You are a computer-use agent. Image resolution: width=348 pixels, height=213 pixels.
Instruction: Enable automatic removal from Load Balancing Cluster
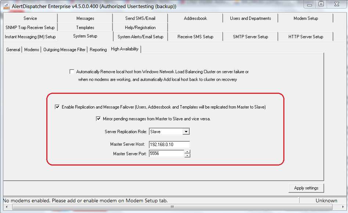pyautogui.click(x=72, y=71)
